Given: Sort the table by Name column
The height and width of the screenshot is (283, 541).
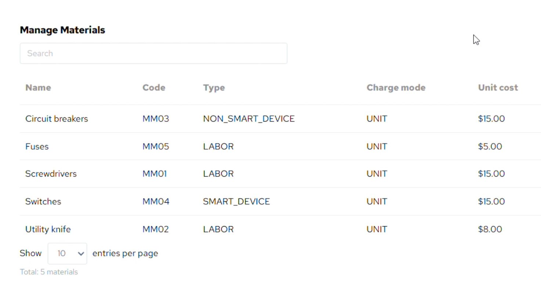Looking at the screenshot, I should pyautogui.click(x=38, y=87).
